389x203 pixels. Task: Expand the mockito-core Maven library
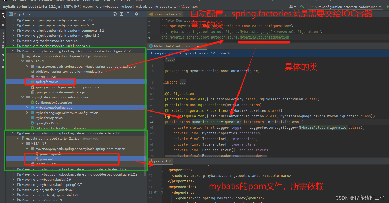point(13,41)
